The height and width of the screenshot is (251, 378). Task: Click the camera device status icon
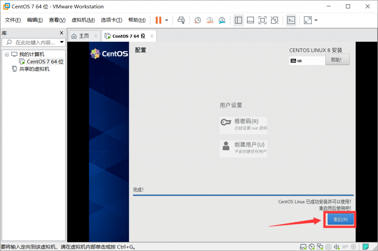[353, 247]
